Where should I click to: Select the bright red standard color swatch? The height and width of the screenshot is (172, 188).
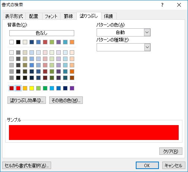18,88
